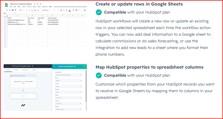This screenshot has height=119, width=223.
Task: Click the fill color paint bucket icon
Action: 73,10
